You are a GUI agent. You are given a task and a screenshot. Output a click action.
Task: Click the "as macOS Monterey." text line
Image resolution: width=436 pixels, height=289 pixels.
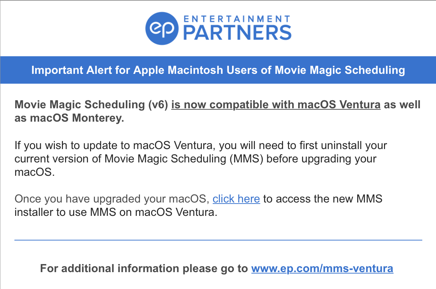coord(69,118)
